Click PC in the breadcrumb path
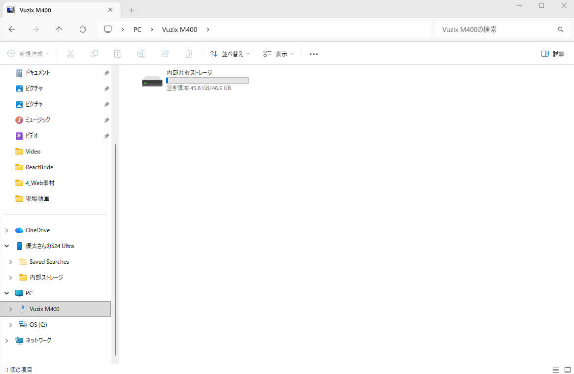This screenshot has height=374, width=574. coord(137,30)
